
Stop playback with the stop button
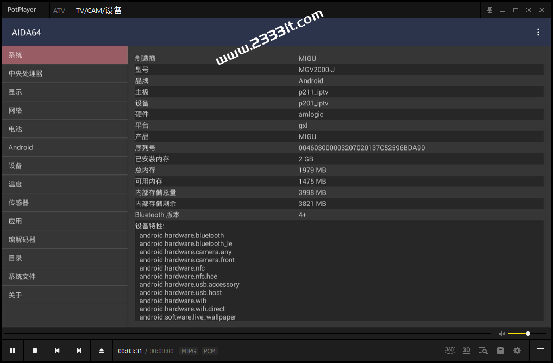point(35,351)
